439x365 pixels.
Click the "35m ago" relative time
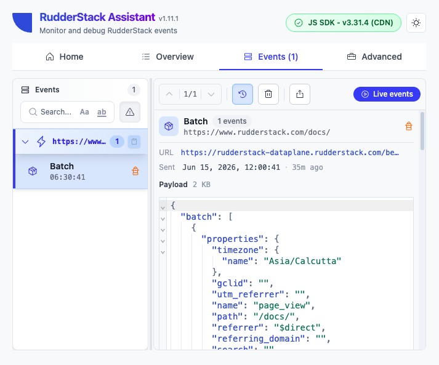(307, 167)
